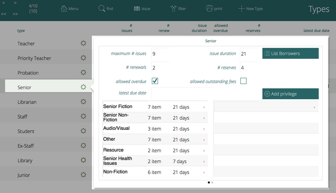Uncheck the allowed overdue checkbox

click(155, 81)
